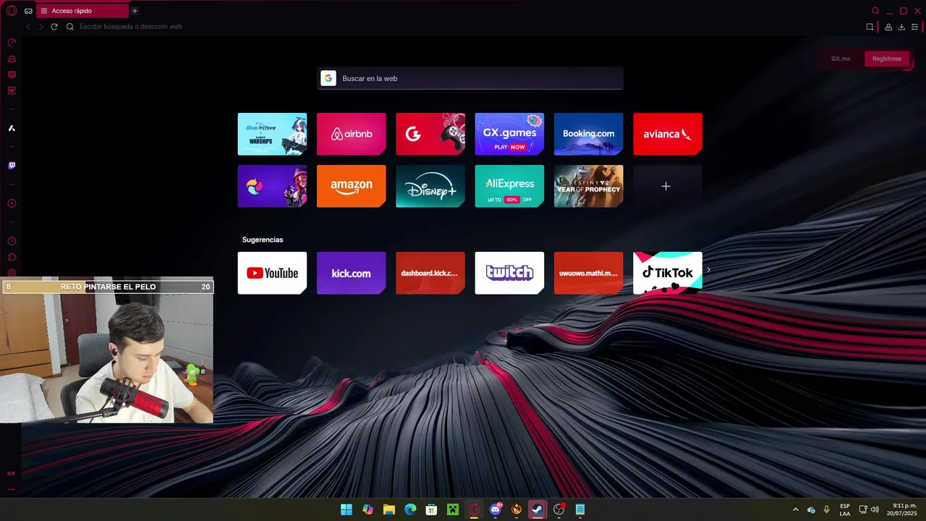Open the Disney+ speed dial tile
The width and height of the screenshot is (926, 521).
pos(430,186)
